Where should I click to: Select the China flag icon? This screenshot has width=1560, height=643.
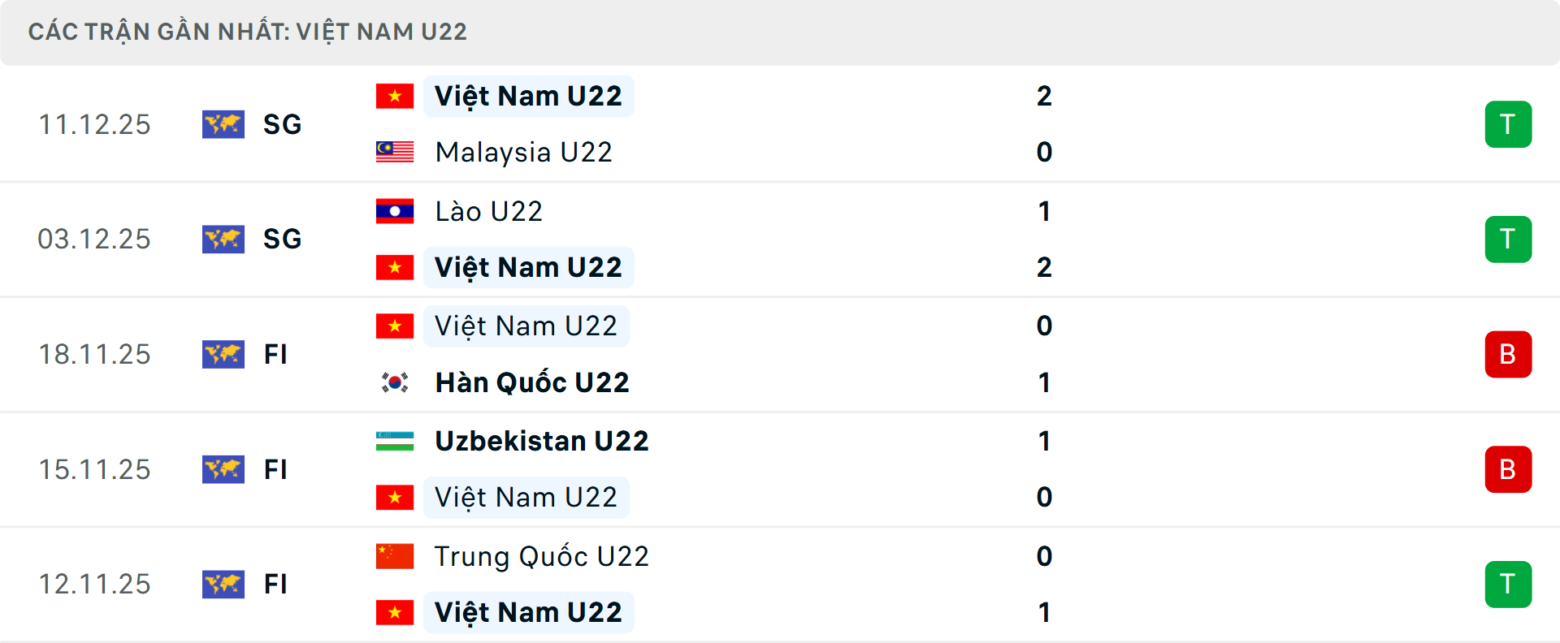tap(395, 556)
